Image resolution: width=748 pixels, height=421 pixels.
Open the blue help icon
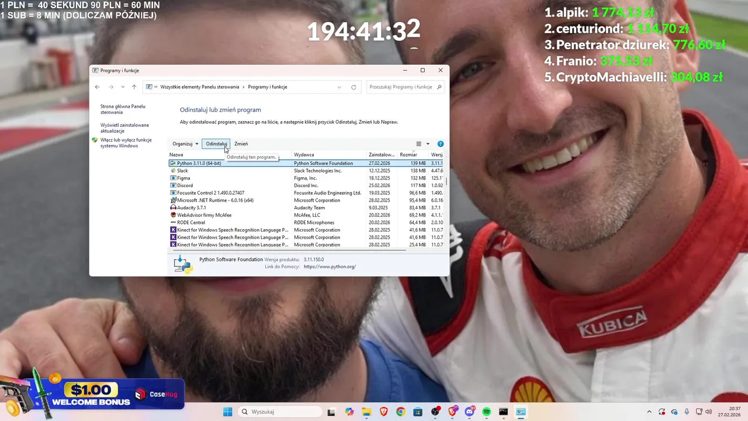[441, 144]
